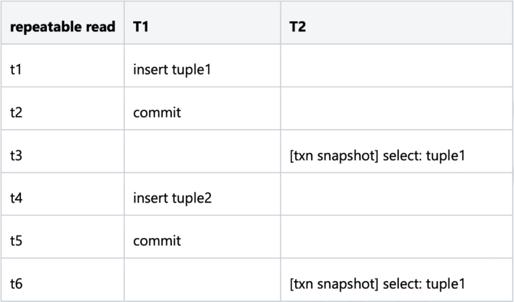Select the empty T2 cell in row t2
Viewport: 514px width, 302px height.
coord(396,112)
